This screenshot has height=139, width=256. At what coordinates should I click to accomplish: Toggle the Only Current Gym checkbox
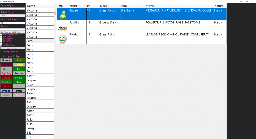point(1,44)
